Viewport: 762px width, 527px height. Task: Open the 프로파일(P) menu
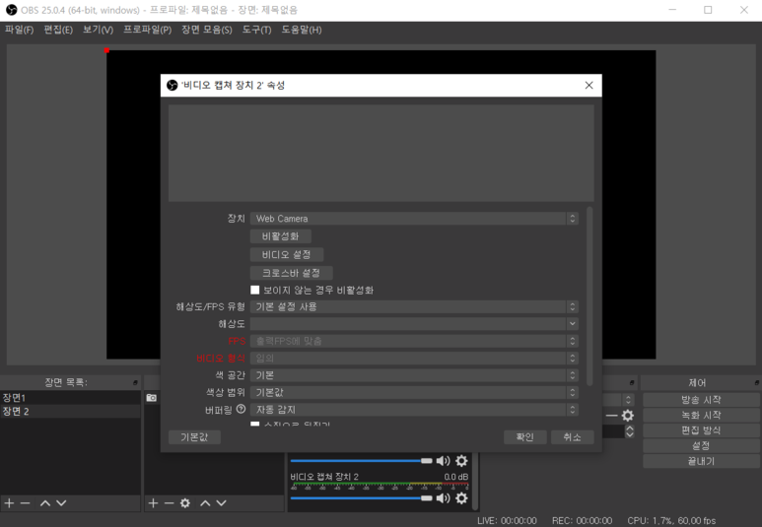147,30
